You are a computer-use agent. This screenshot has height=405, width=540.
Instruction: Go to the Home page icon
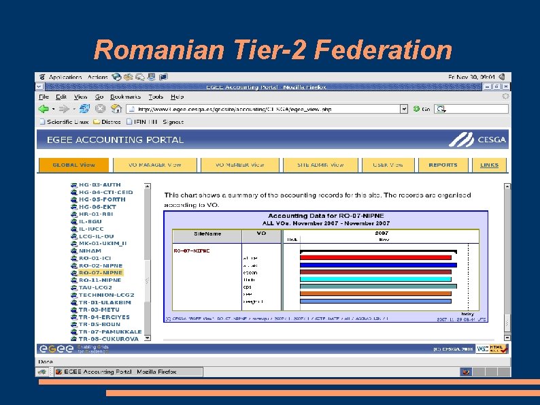pyautogui.click(x=116, y=109)
